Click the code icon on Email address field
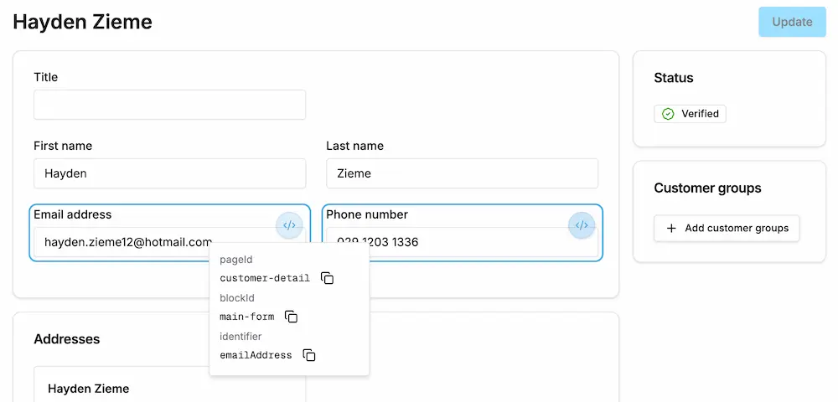The width and height of the screenshot is (838, 402). 289,225
